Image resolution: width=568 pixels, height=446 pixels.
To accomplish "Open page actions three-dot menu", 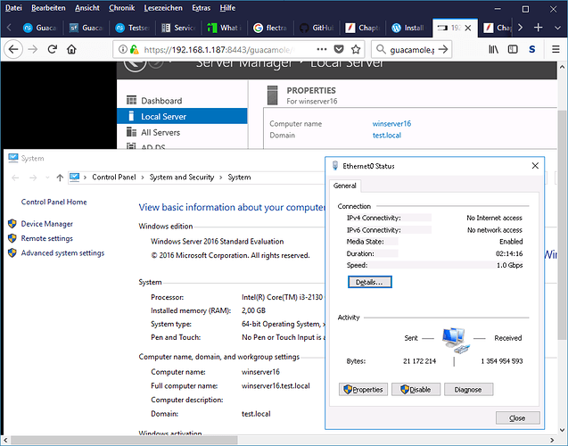I will coord(322,49).
